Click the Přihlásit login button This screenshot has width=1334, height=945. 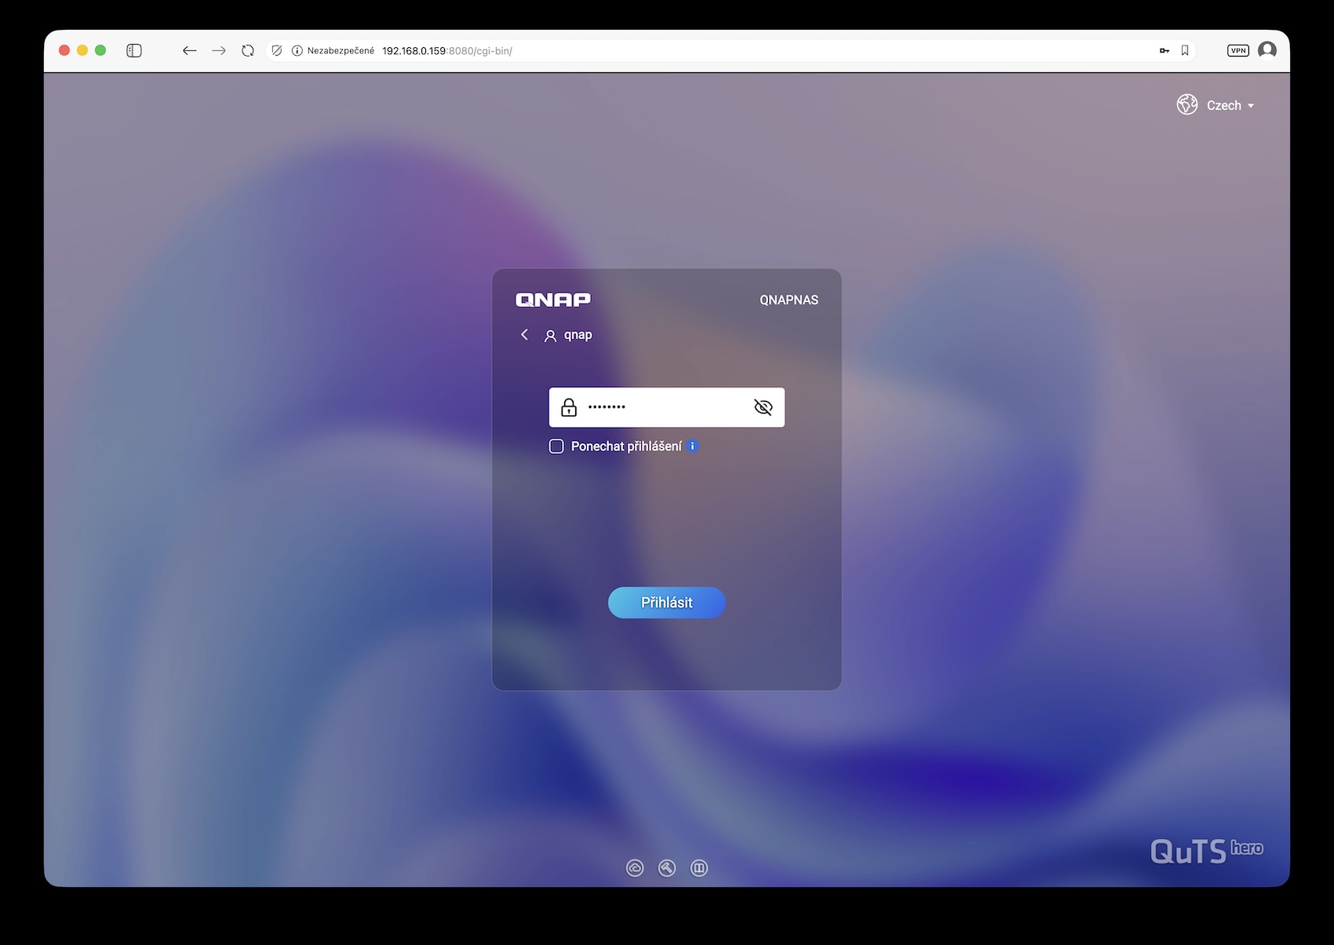666,603
